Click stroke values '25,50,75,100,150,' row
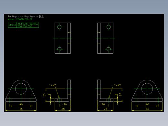This screenshot has width=168, height=126. (28, 24)
